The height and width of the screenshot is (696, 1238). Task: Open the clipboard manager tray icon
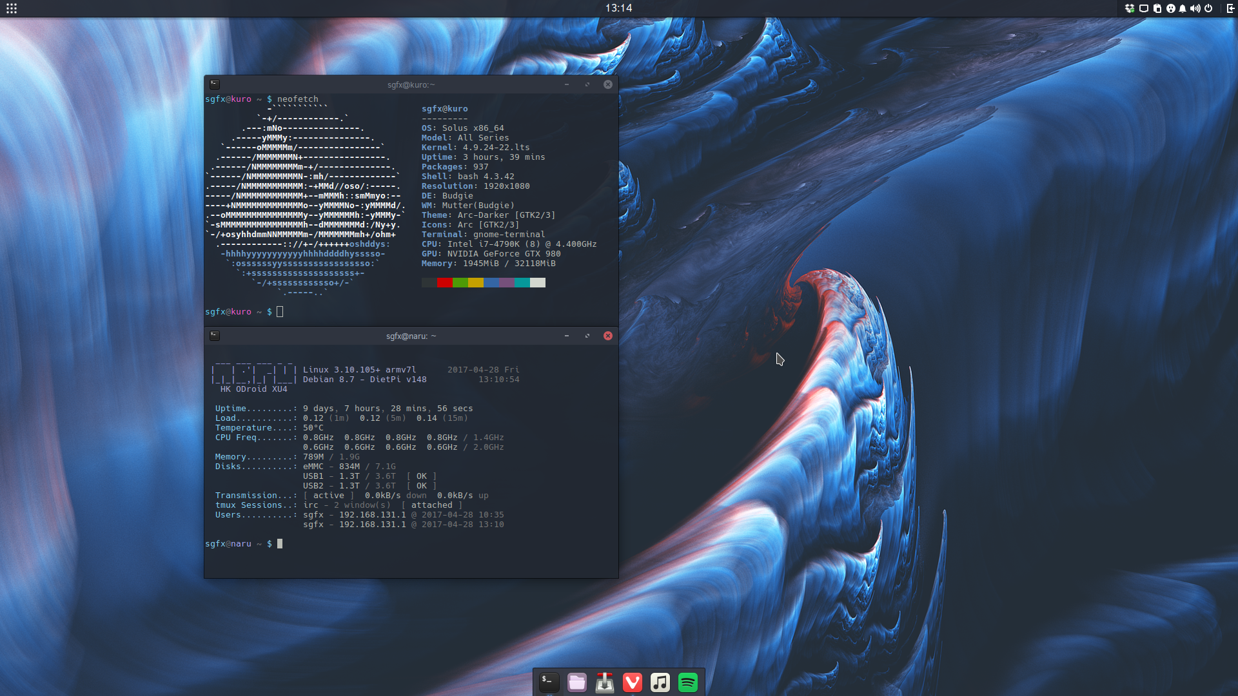1157,8
